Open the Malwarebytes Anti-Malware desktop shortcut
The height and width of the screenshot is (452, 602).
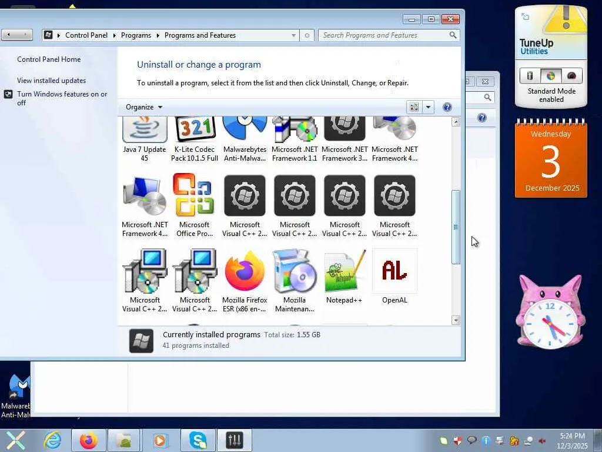click(15, 396)
